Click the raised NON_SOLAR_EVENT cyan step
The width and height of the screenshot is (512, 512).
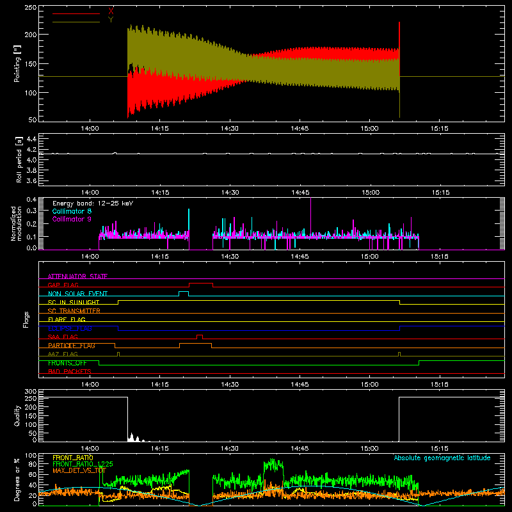coord(184,292)
